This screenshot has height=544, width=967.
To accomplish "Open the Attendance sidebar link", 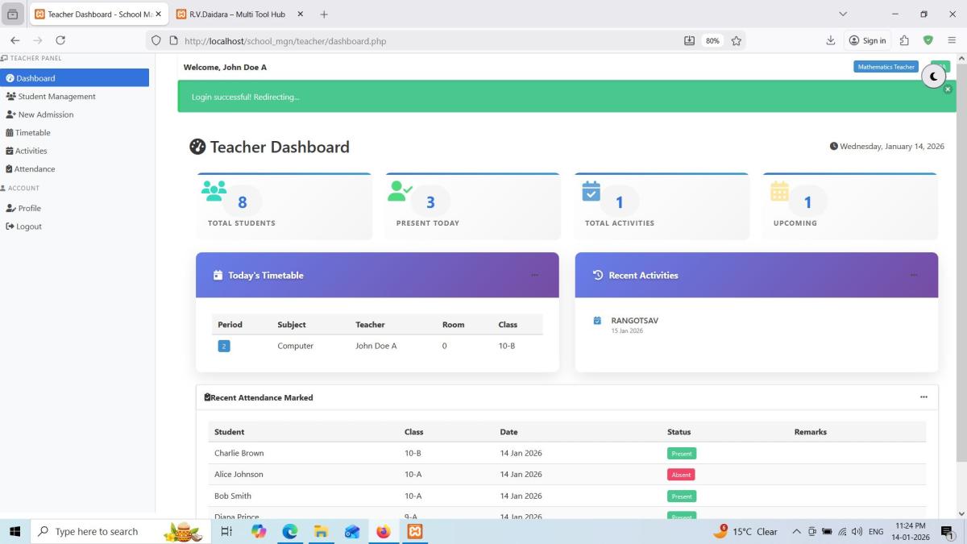I will point(34,169).
